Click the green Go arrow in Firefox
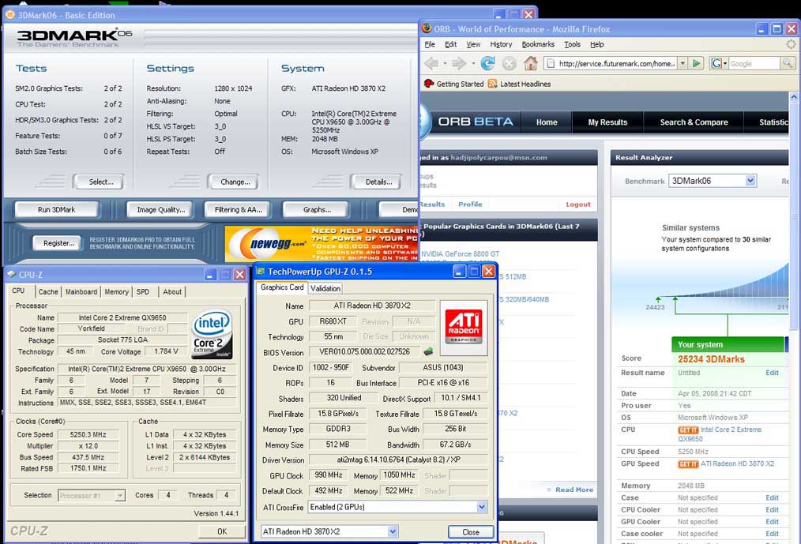 tap(696, 63)
